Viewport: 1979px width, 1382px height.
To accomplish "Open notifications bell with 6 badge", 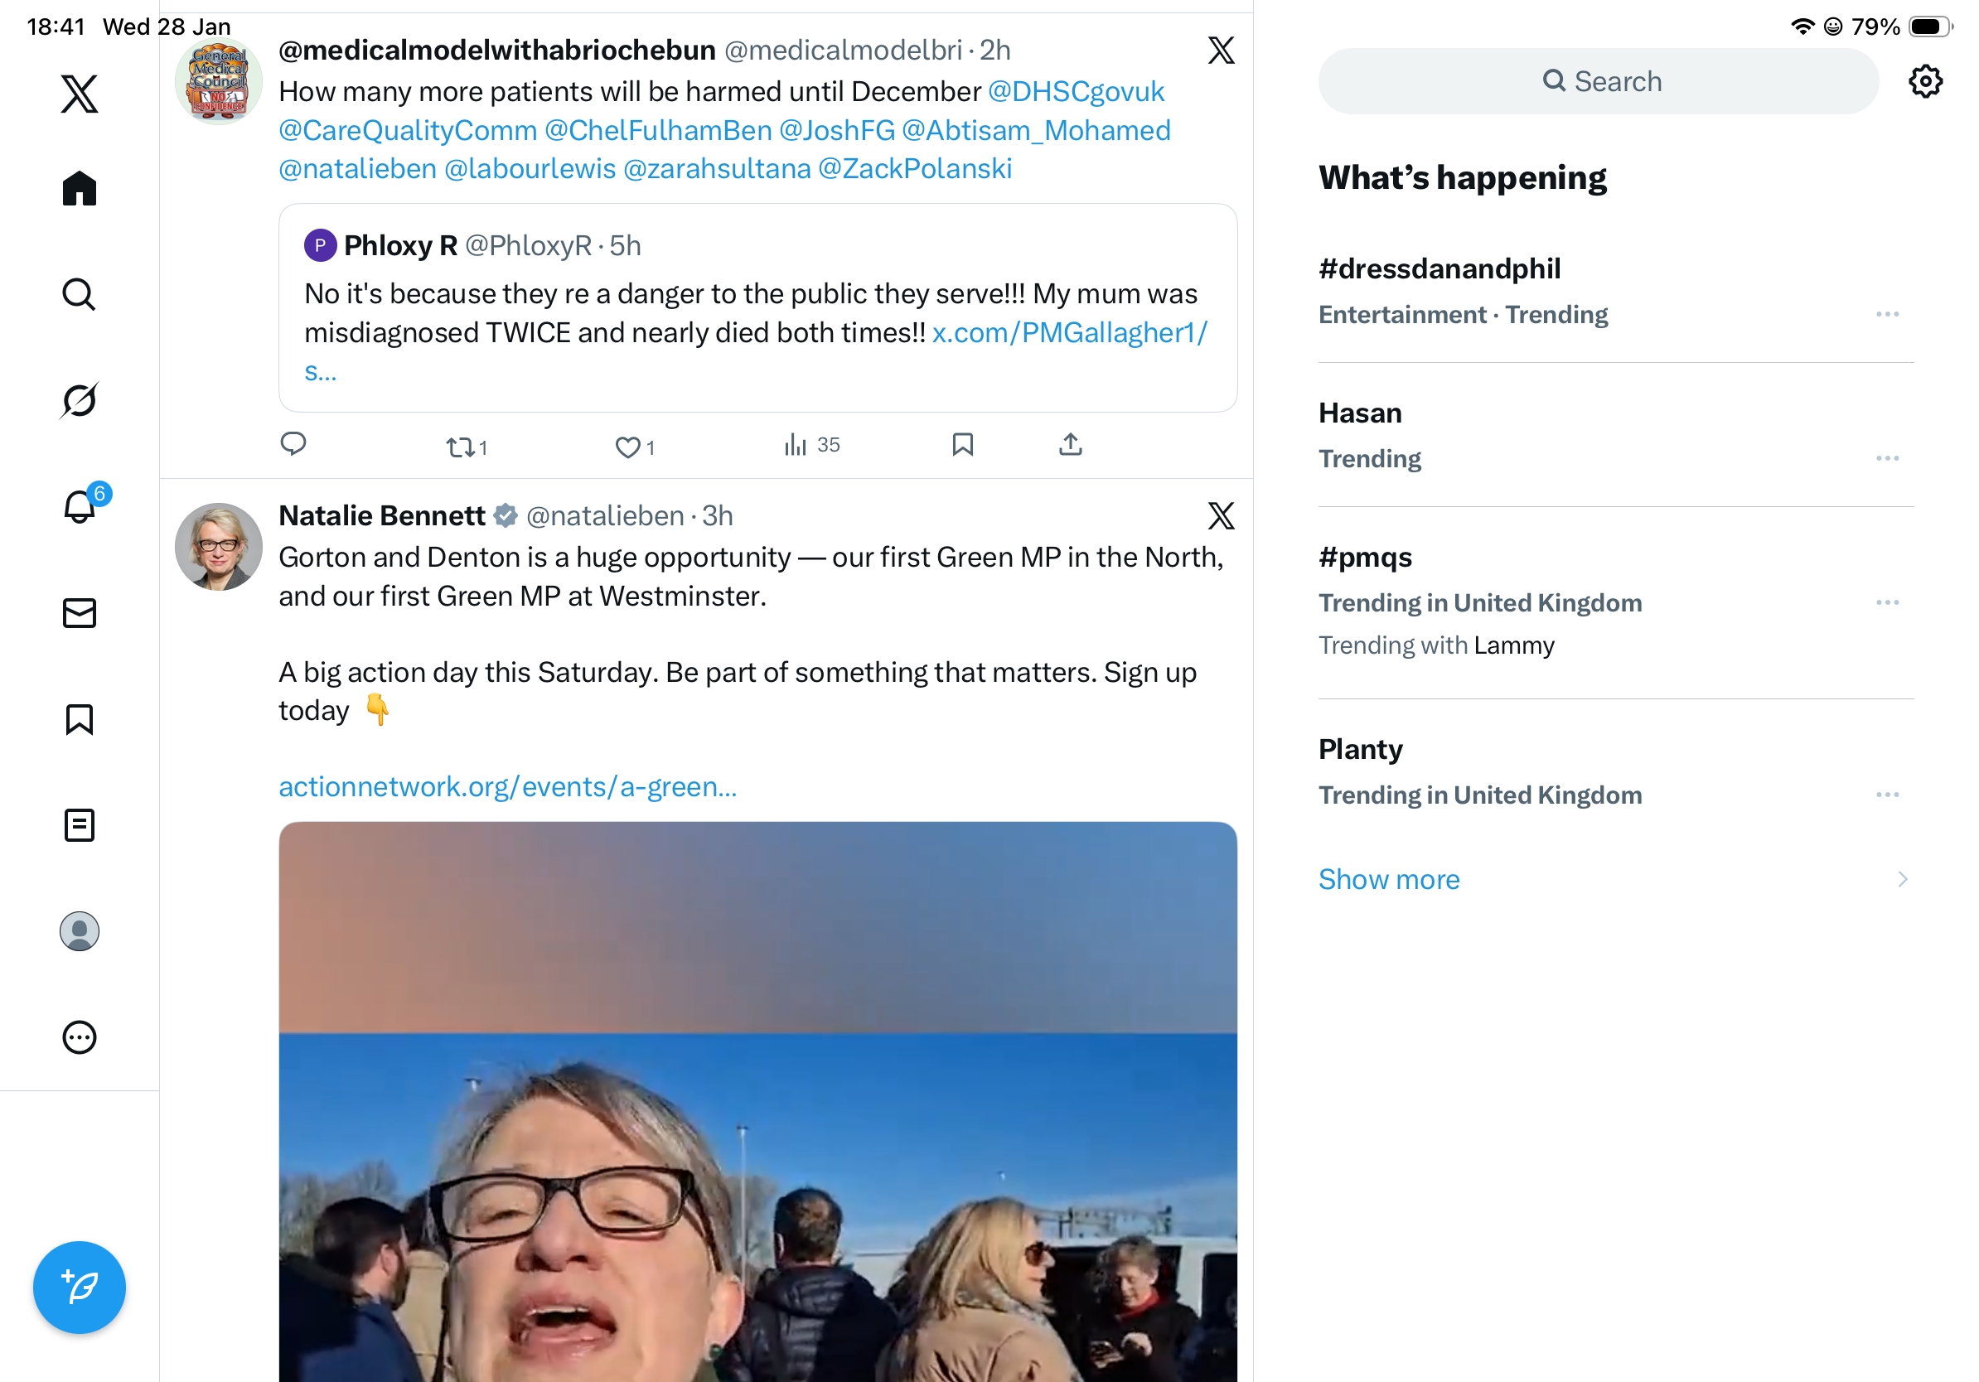I will [80, 506].
